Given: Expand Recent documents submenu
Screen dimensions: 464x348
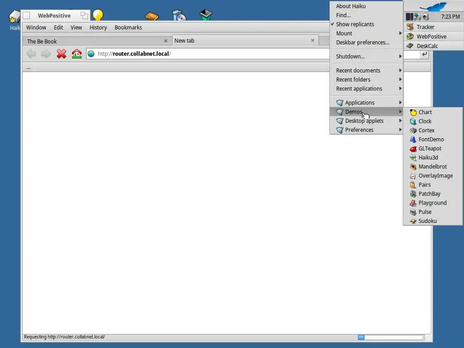Looking at the screenshot, I should click(x=366, y=70).
